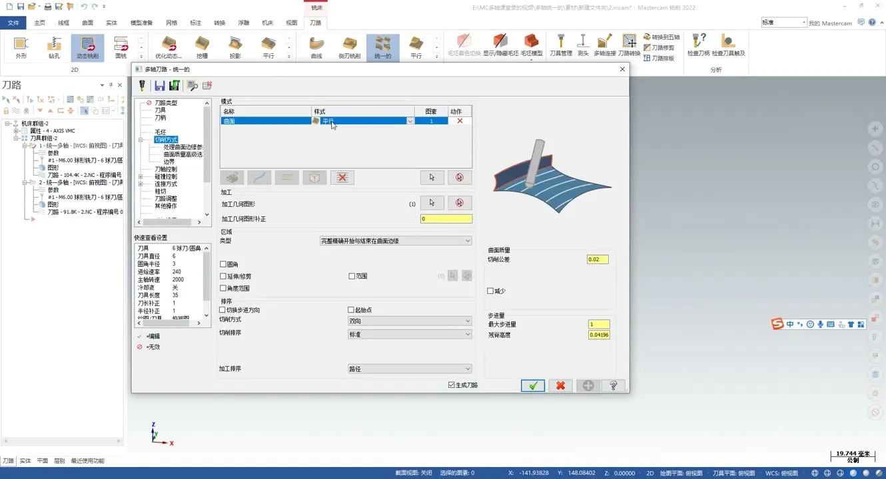Click the 侧刃铣削 swarf milling icon

tap(349, 47)
